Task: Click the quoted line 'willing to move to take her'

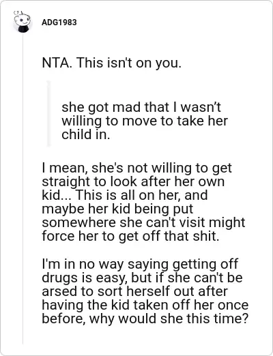Action: click(x=145, y=121)
